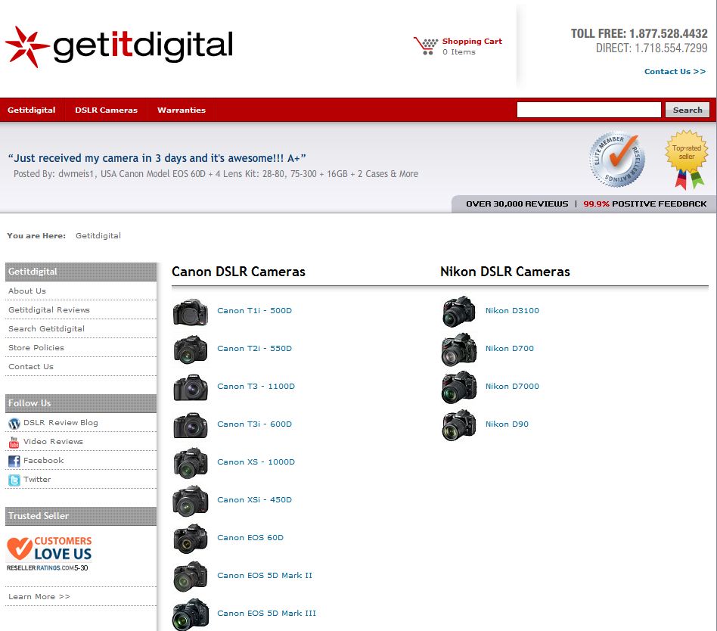Image resolution: width=717 pixels, height=631 pixels.
Task: Select Warranties in the red navigation bar
Action: [182, 110]
